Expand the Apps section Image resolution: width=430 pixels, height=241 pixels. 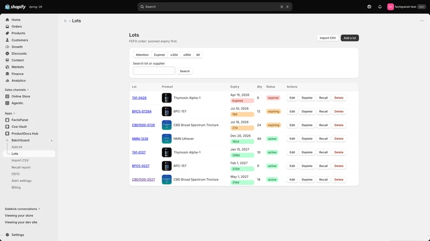coord(10,113)
